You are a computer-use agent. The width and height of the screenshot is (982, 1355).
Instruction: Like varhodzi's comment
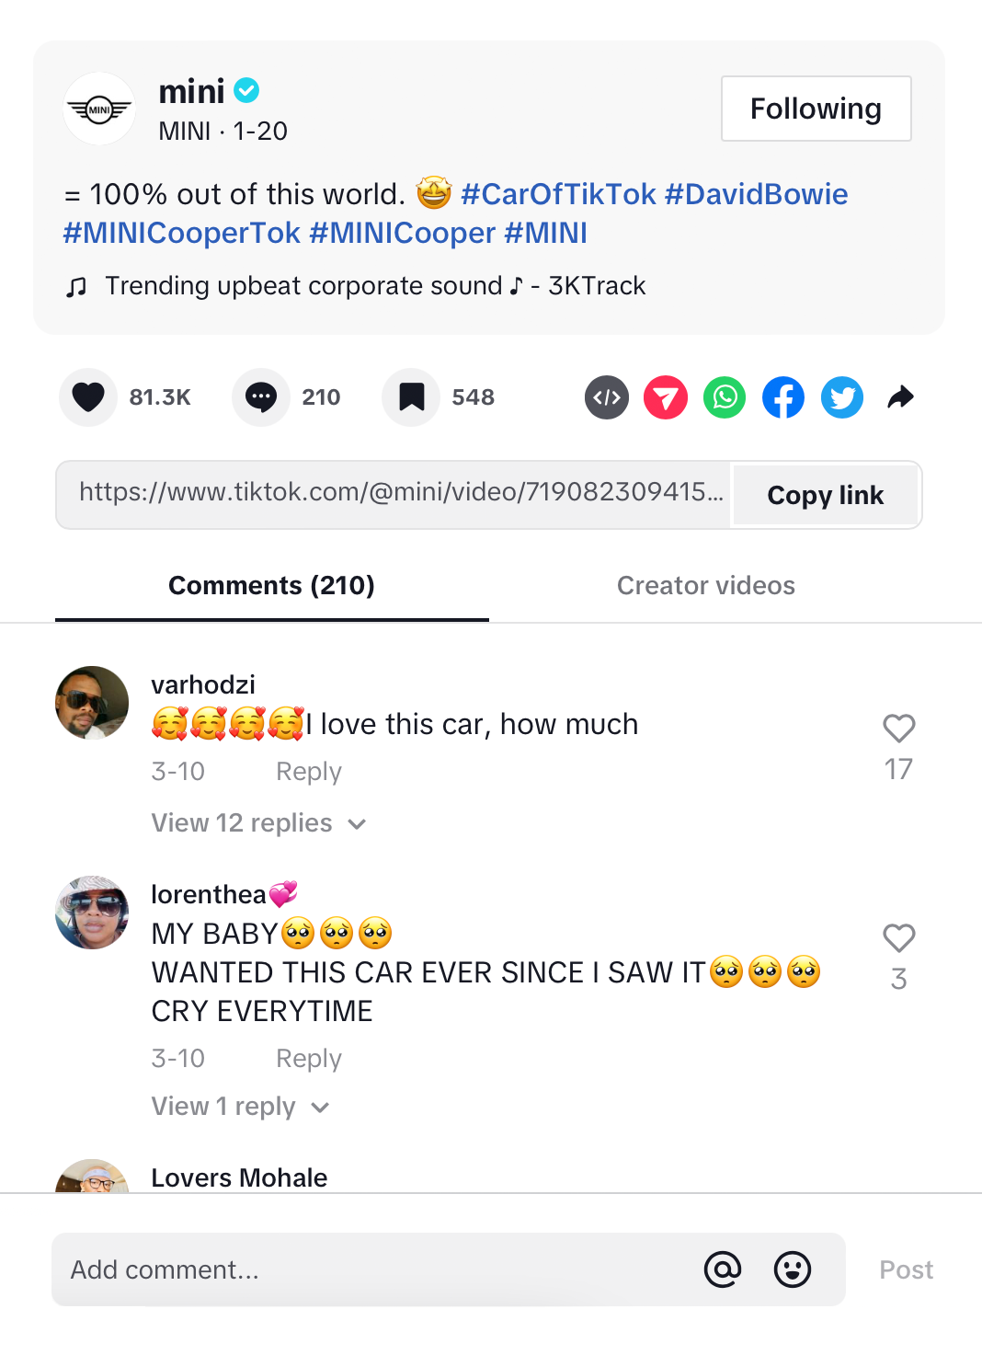898,729
